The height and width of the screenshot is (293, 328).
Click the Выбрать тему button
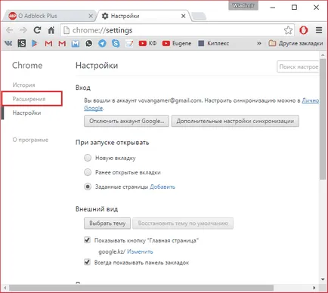pyautogui.click(x=107, y=224)
